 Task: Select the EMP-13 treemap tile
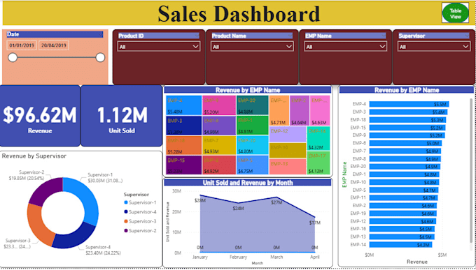288,167
